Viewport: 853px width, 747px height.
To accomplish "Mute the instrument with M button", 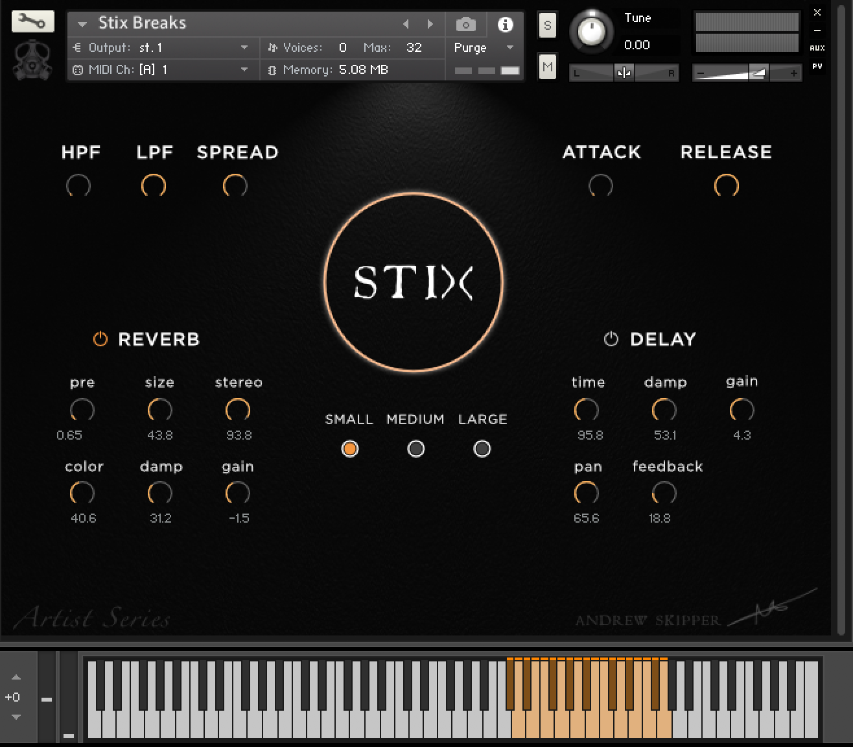I will tap(548, 67).
